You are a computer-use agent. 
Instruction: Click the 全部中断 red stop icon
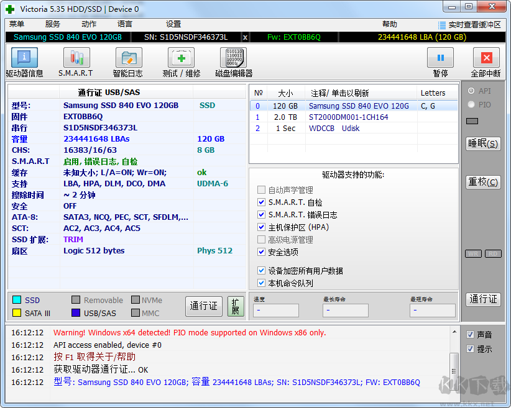[x=486, y=58]
